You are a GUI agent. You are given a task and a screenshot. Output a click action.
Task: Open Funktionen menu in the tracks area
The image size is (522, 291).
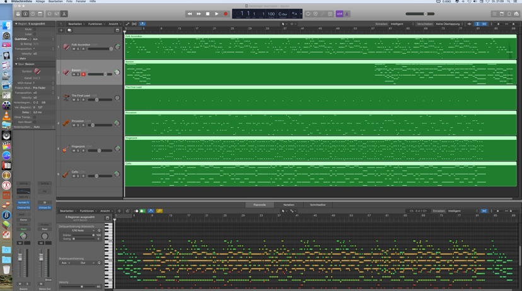(x=96, y=24)
